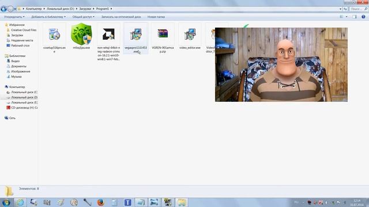Click Локальный диск (D:) in the address path
Image resolution: width=369 pixels, height=207 pixels.
[x=60, y=9]
